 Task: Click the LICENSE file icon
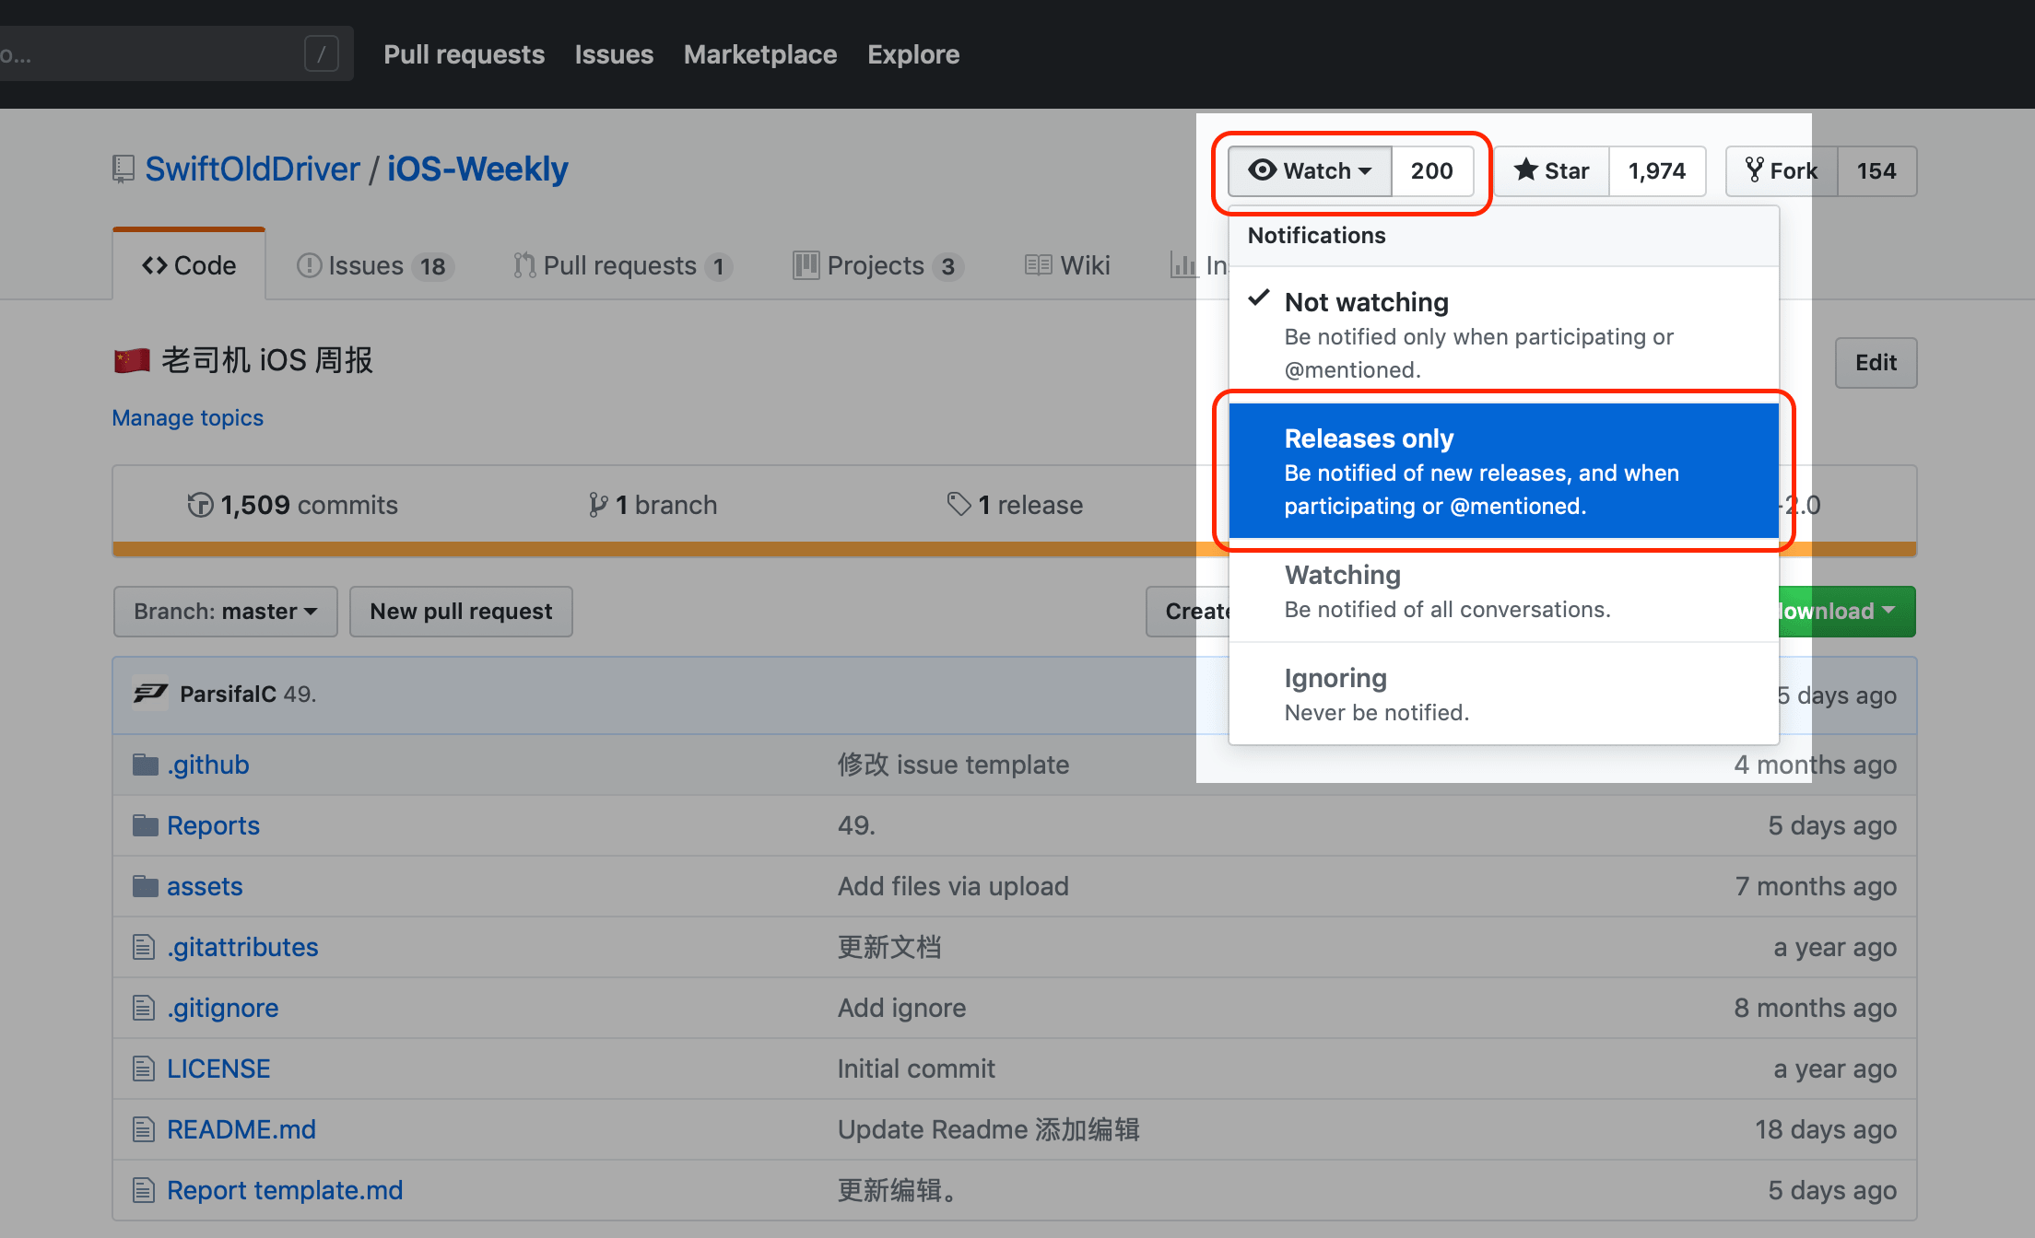pyautogui.click(x=143, y=1069)
